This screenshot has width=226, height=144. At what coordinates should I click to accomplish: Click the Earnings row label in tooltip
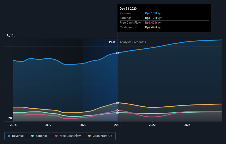tap(126, 18)
